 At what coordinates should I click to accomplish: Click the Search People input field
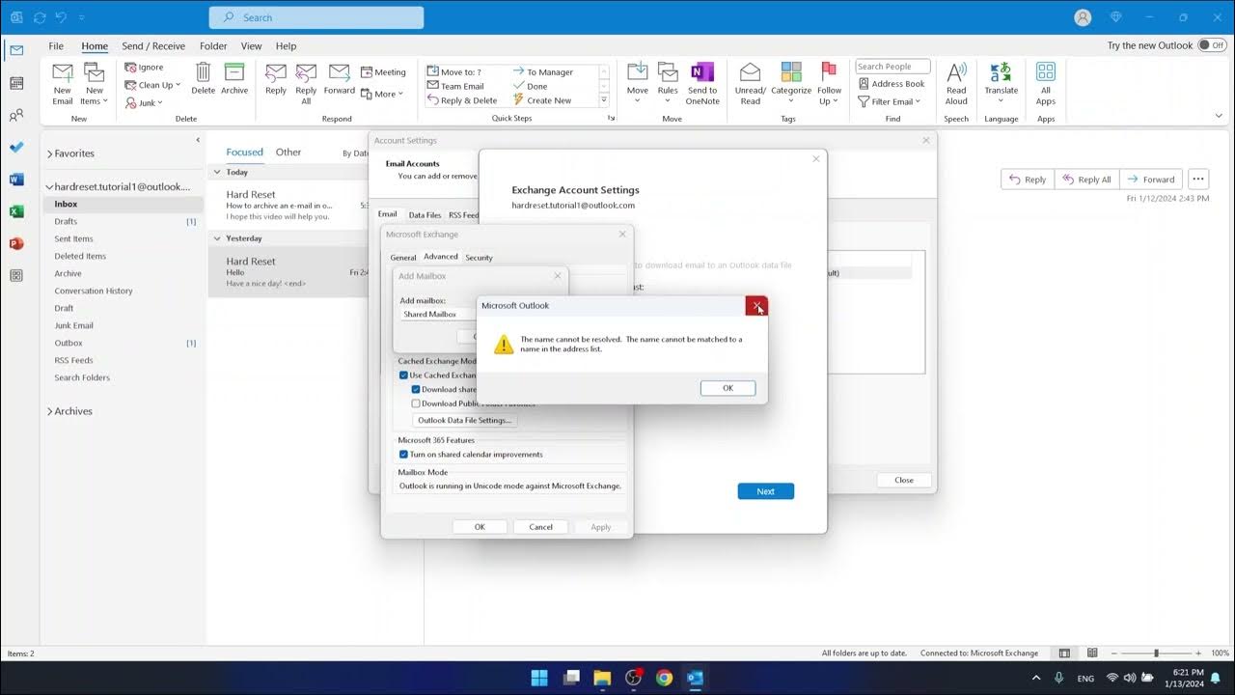click(892, 67)
